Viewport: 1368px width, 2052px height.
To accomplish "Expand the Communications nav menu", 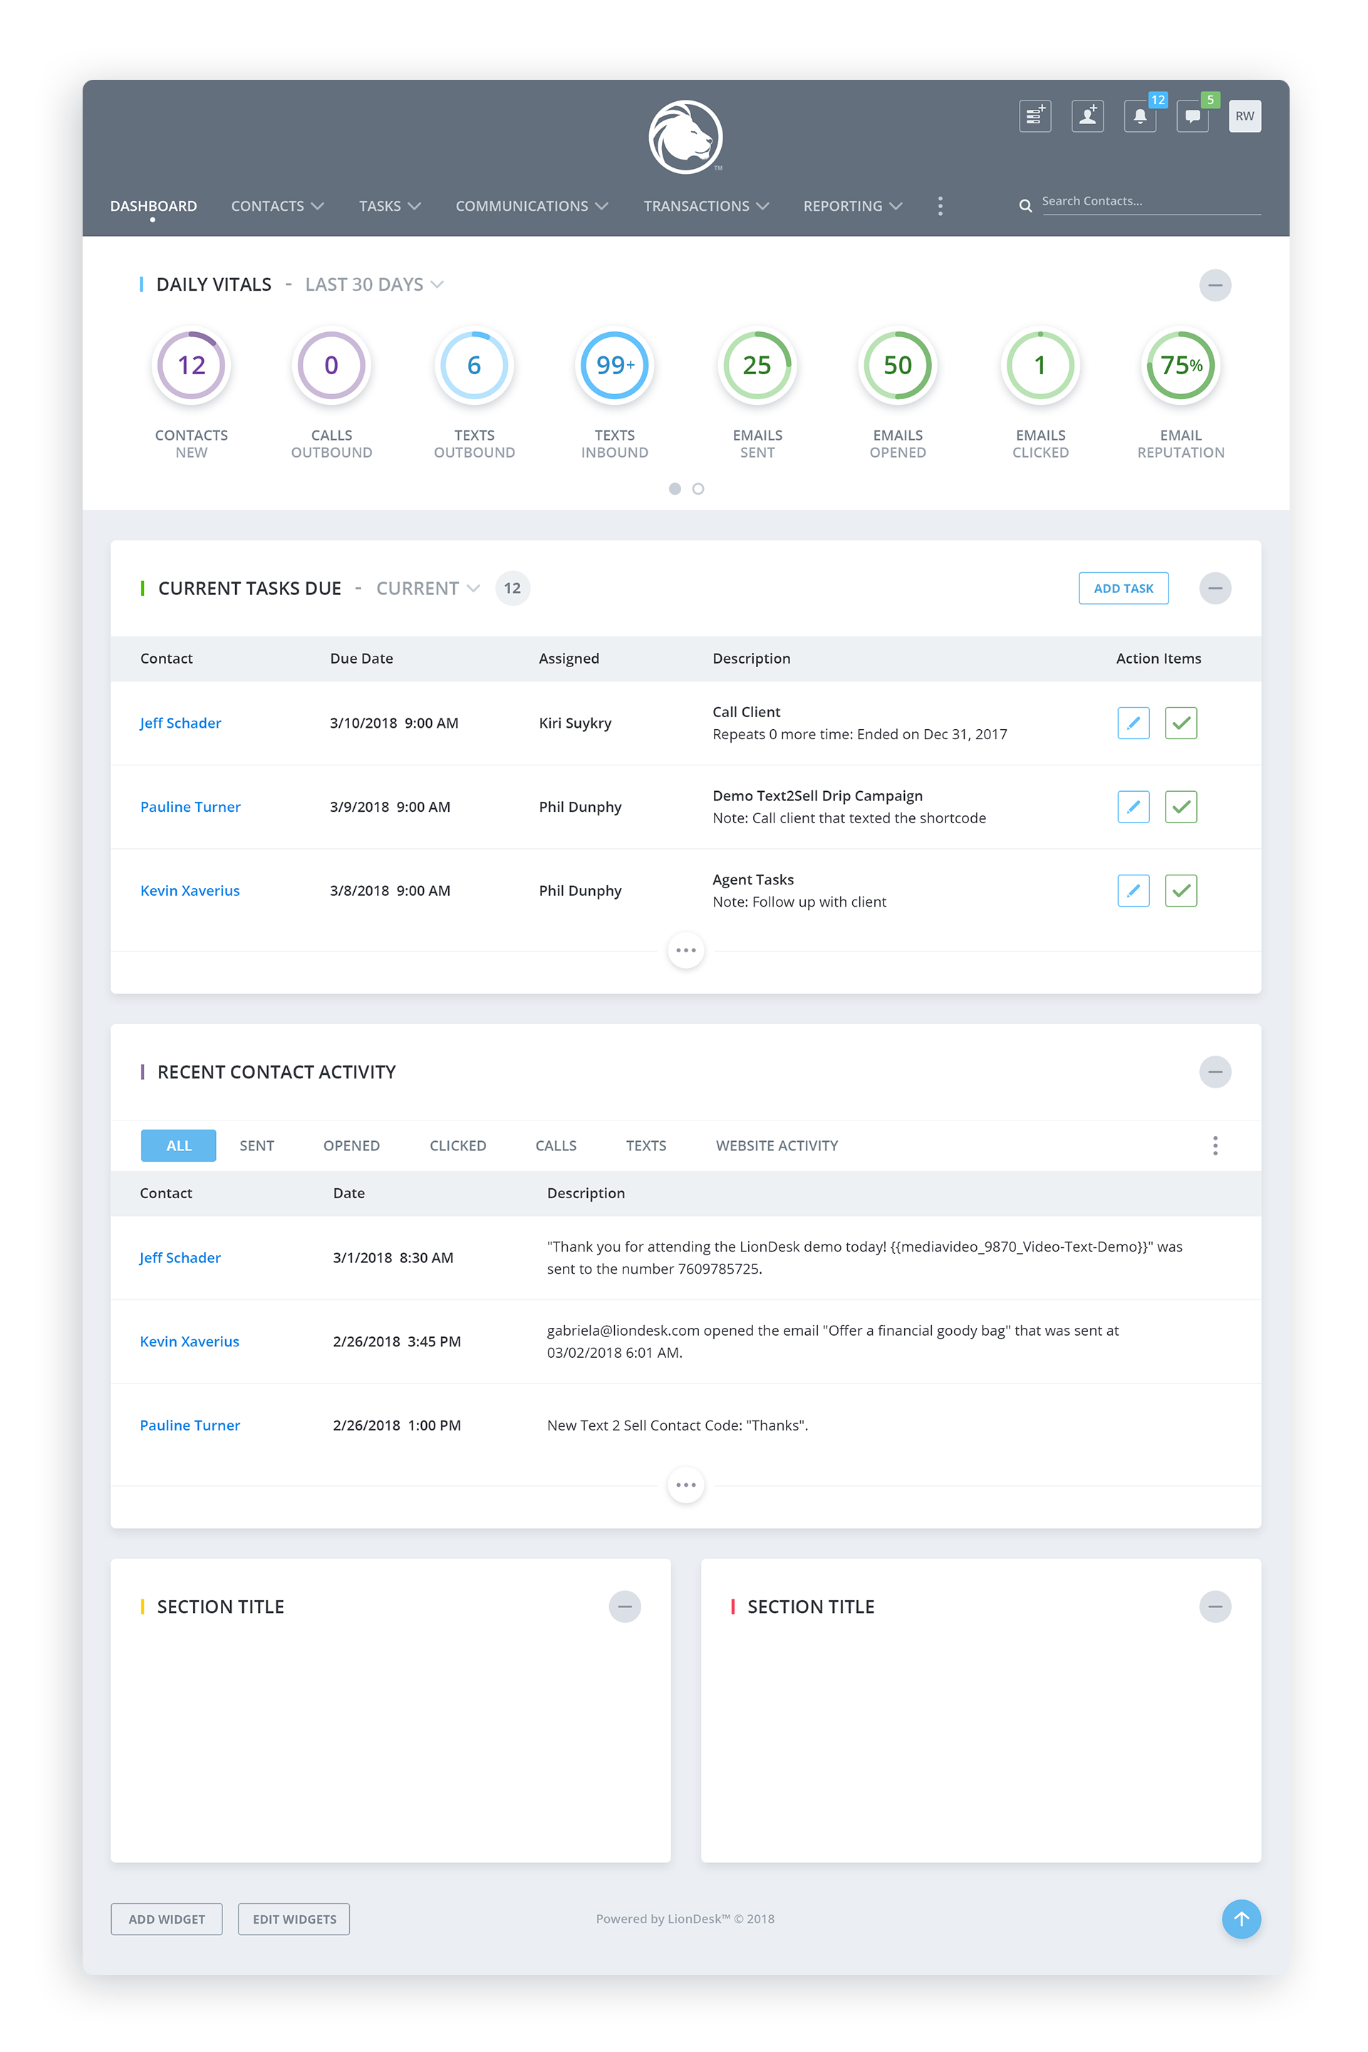I will click(532, 206).
